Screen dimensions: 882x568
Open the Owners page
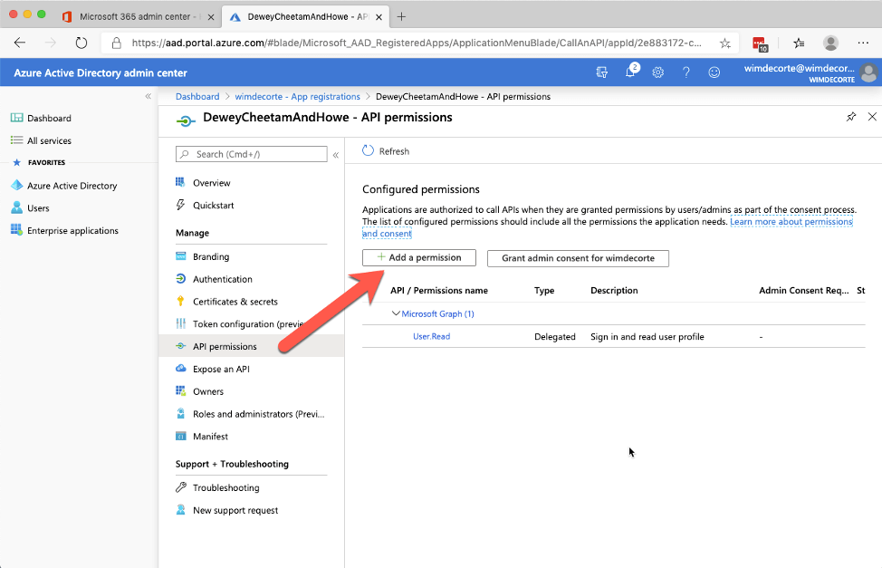[x=208, y=391]
